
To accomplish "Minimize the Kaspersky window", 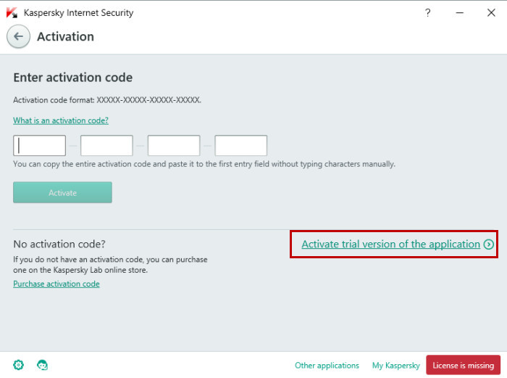I will pos(459,12).
